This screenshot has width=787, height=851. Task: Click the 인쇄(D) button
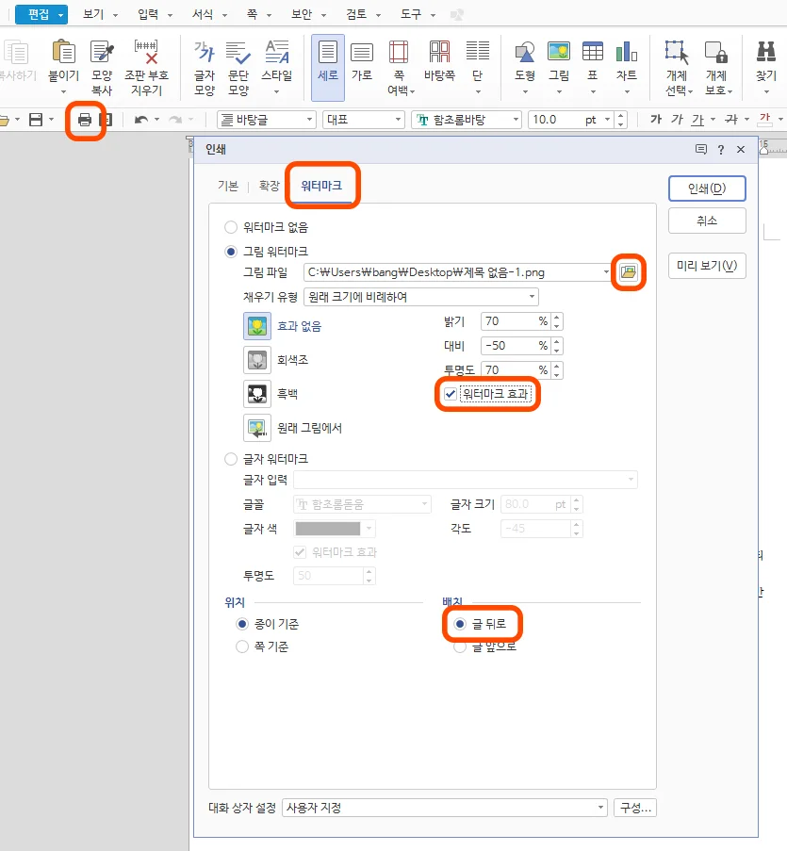point(707,188)
